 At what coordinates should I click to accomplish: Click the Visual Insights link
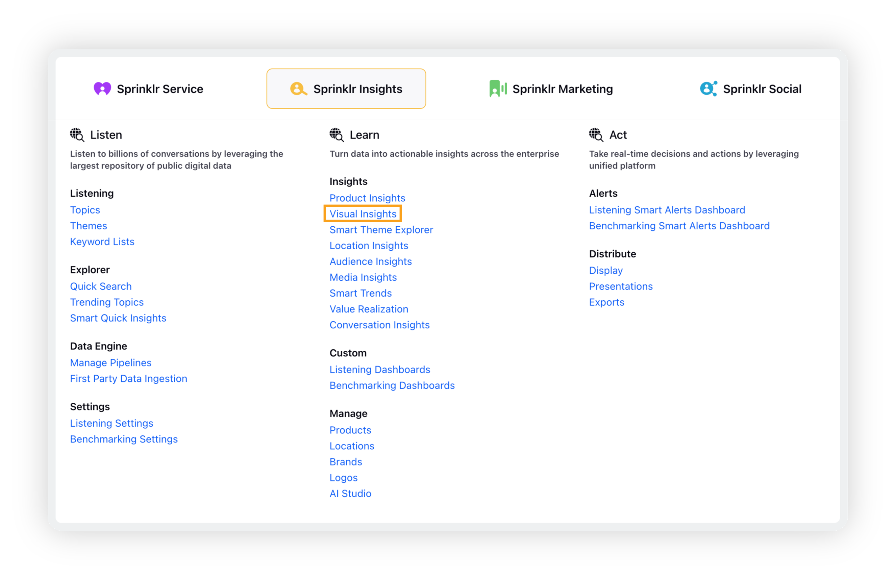(363, 213)
